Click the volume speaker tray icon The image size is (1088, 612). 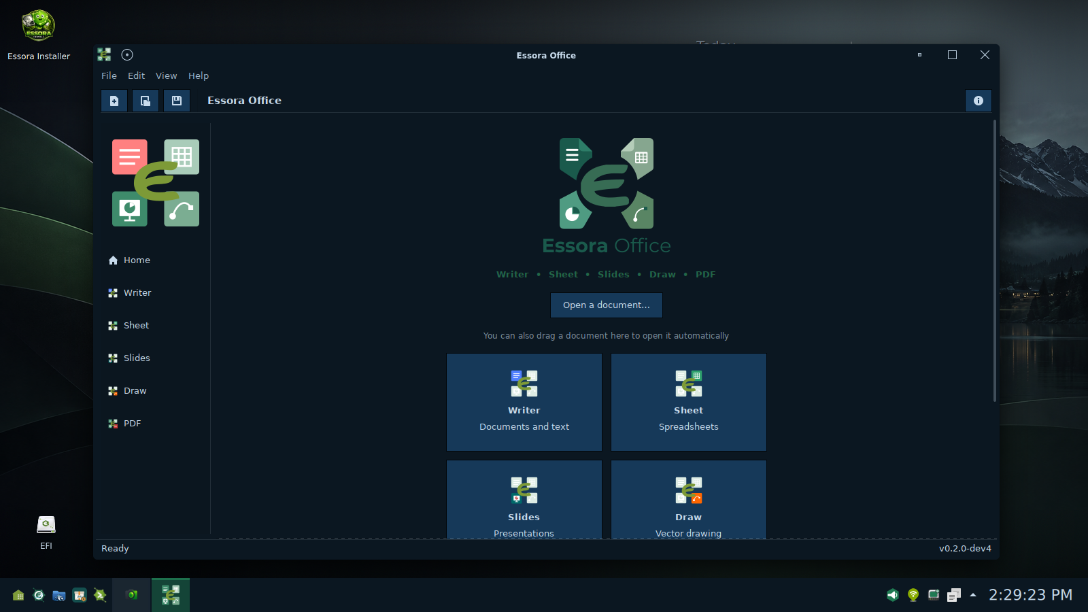893,595
